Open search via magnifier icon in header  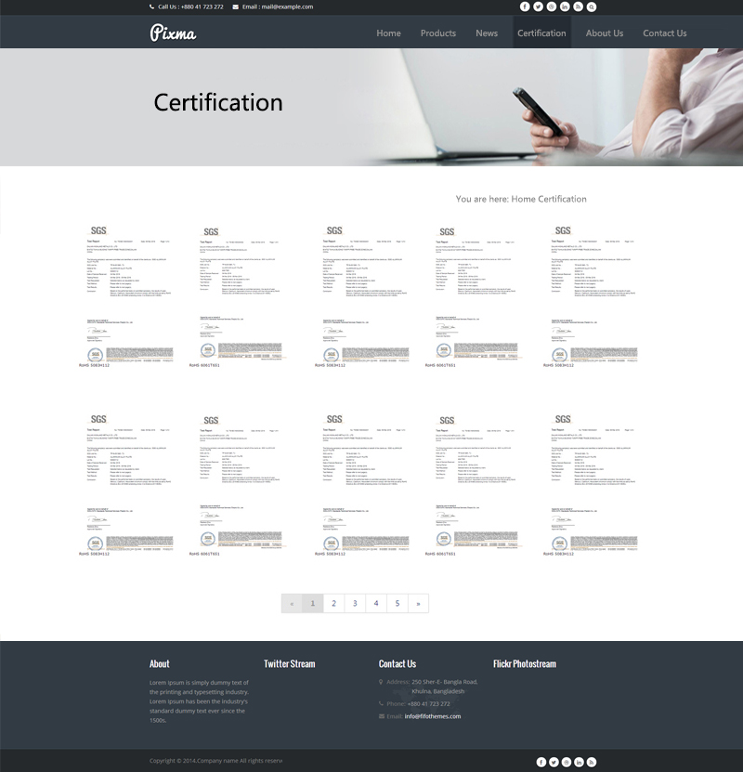pyautogui.click(x=592, y=7)
